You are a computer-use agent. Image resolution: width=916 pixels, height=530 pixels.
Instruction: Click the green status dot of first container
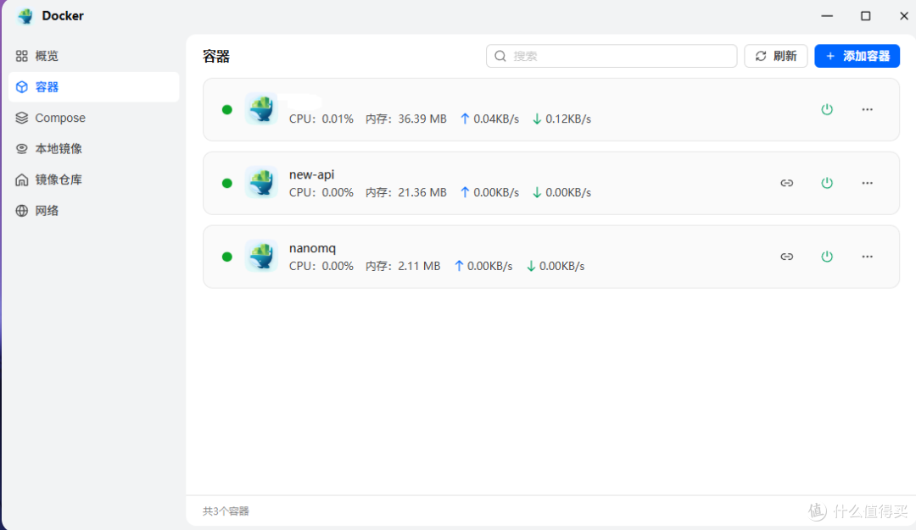(227, 109)
